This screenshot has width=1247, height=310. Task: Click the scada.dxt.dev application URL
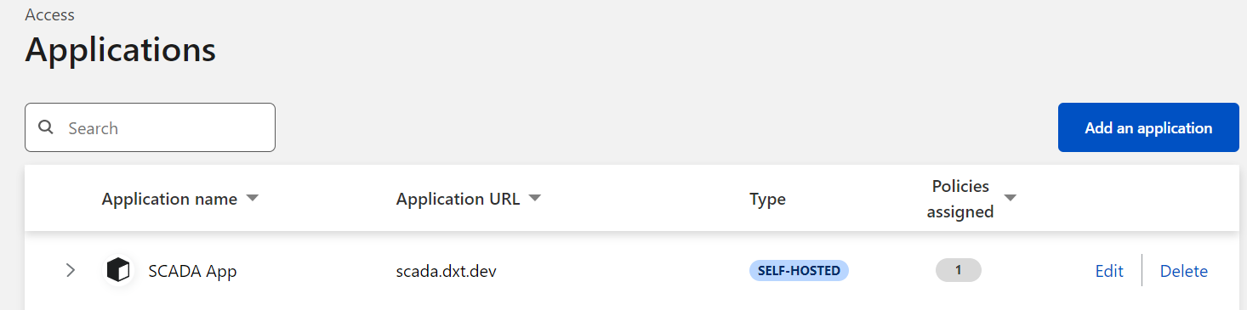point(447,272)
